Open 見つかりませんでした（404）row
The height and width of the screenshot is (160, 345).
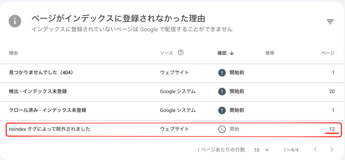[x=172, y=73]
